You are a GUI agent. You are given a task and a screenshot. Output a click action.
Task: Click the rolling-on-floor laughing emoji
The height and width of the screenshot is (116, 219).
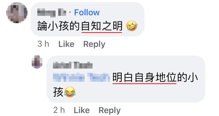tap(132, 26)
